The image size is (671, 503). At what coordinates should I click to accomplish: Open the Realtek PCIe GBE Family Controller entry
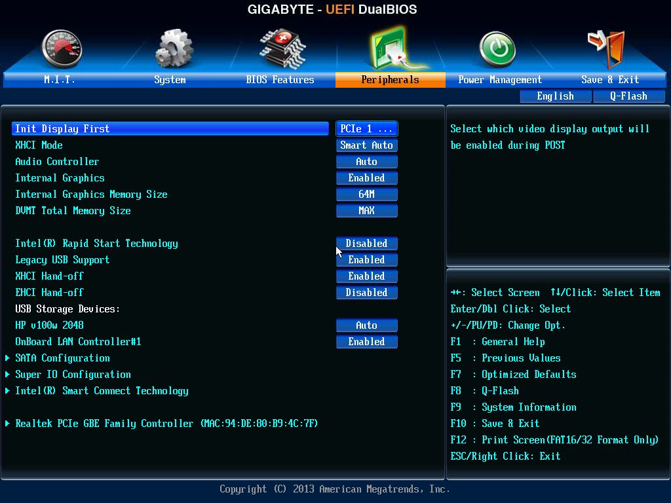point(167,424)
